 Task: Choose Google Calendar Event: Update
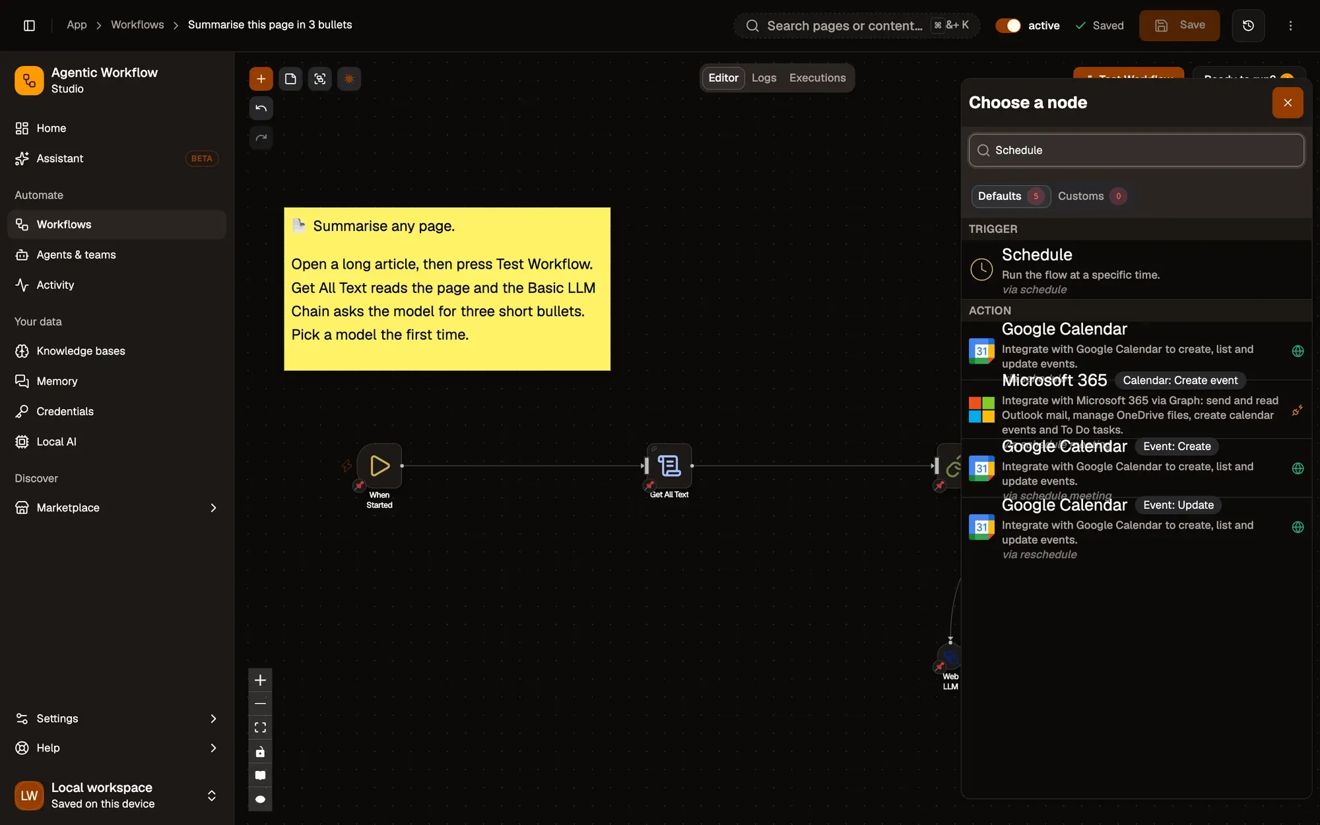pyautogui.click(x=1136, y=528)
